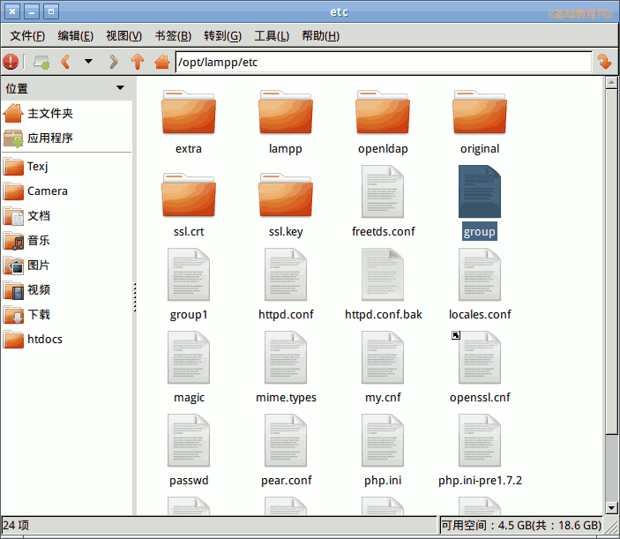Select the php.ini-pre1.7.2 file icon
Viewport: 620px width, 539px height.
coord(480,440)
